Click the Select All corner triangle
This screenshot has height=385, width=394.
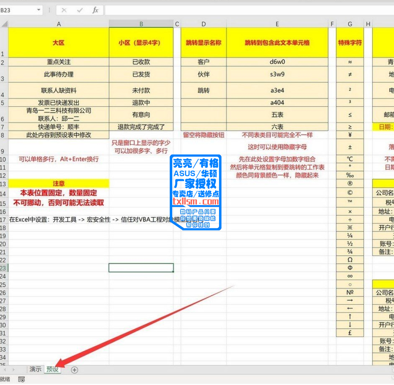point(4,24)
